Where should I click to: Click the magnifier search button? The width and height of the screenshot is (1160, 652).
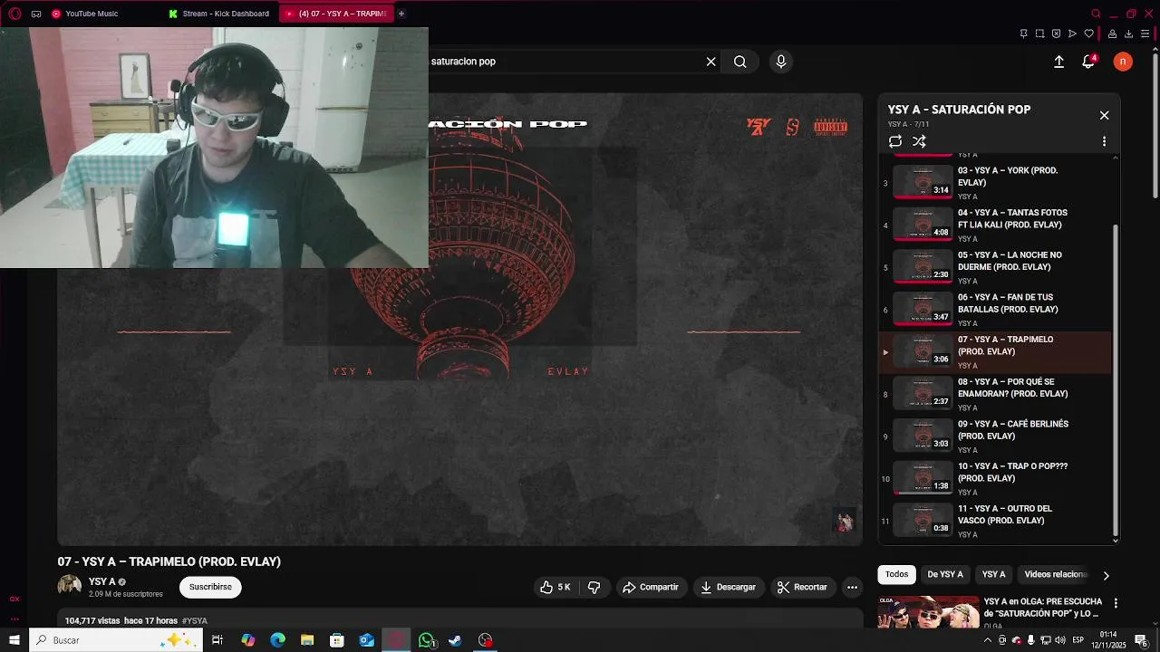[x=740, y=62]
